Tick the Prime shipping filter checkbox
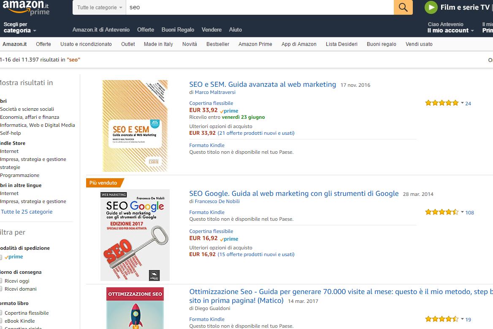 click(1, 257)
